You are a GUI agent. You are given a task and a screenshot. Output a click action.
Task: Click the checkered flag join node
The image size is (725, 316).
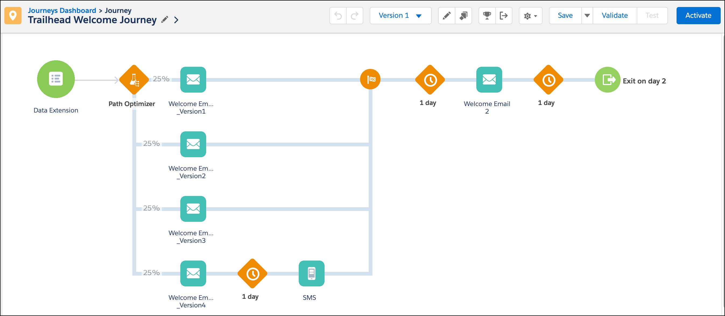[x=370, y=80]
